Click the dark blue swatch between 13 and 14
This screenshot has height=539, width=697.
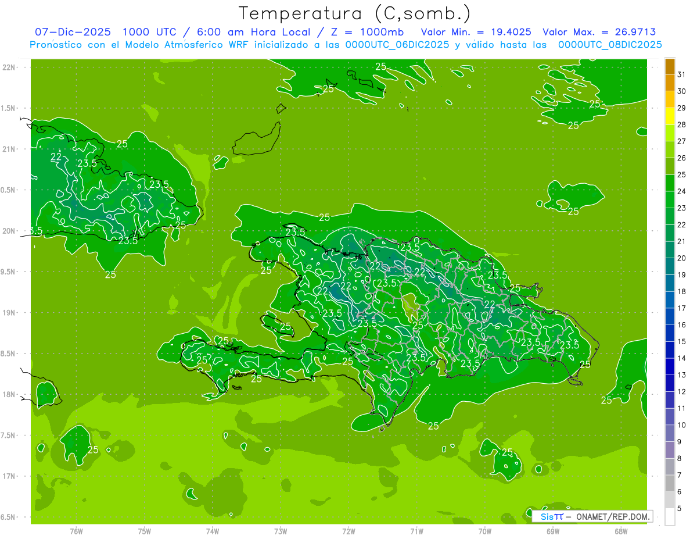[x=670, y=366]
